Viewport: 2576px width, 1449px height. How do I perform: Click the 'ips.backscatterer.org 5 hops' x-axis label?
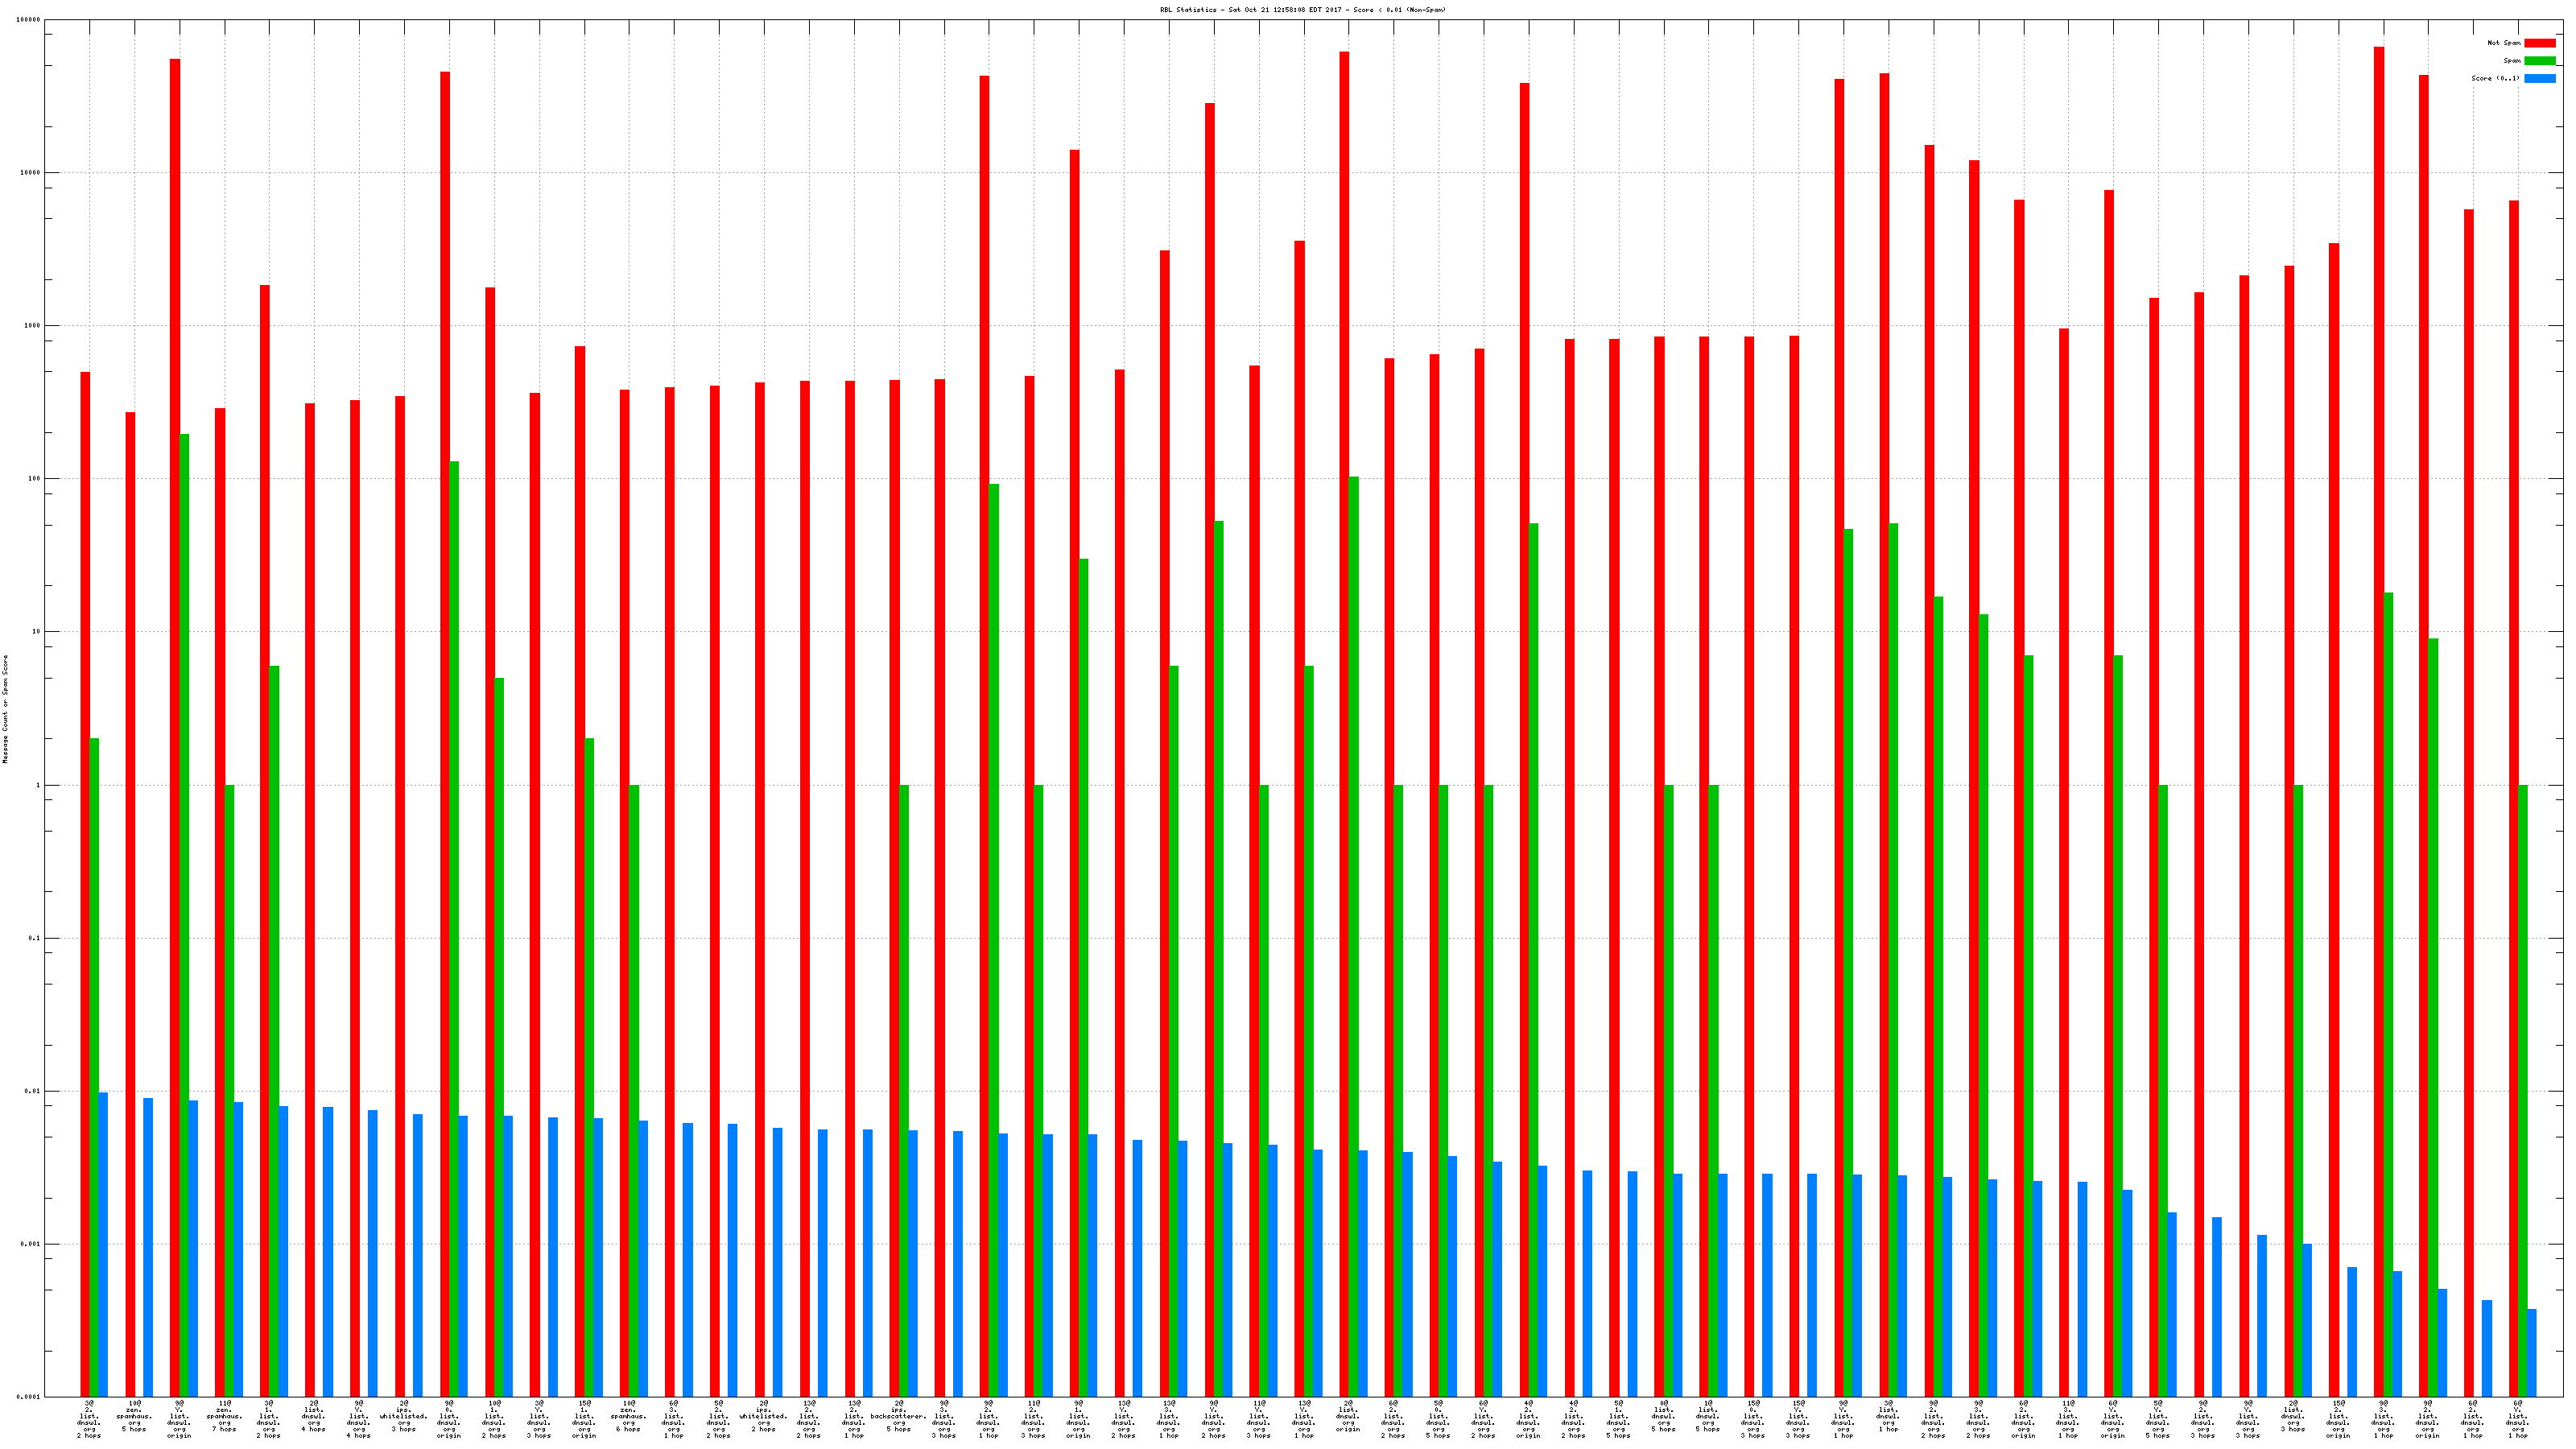tap(898, 1416)
